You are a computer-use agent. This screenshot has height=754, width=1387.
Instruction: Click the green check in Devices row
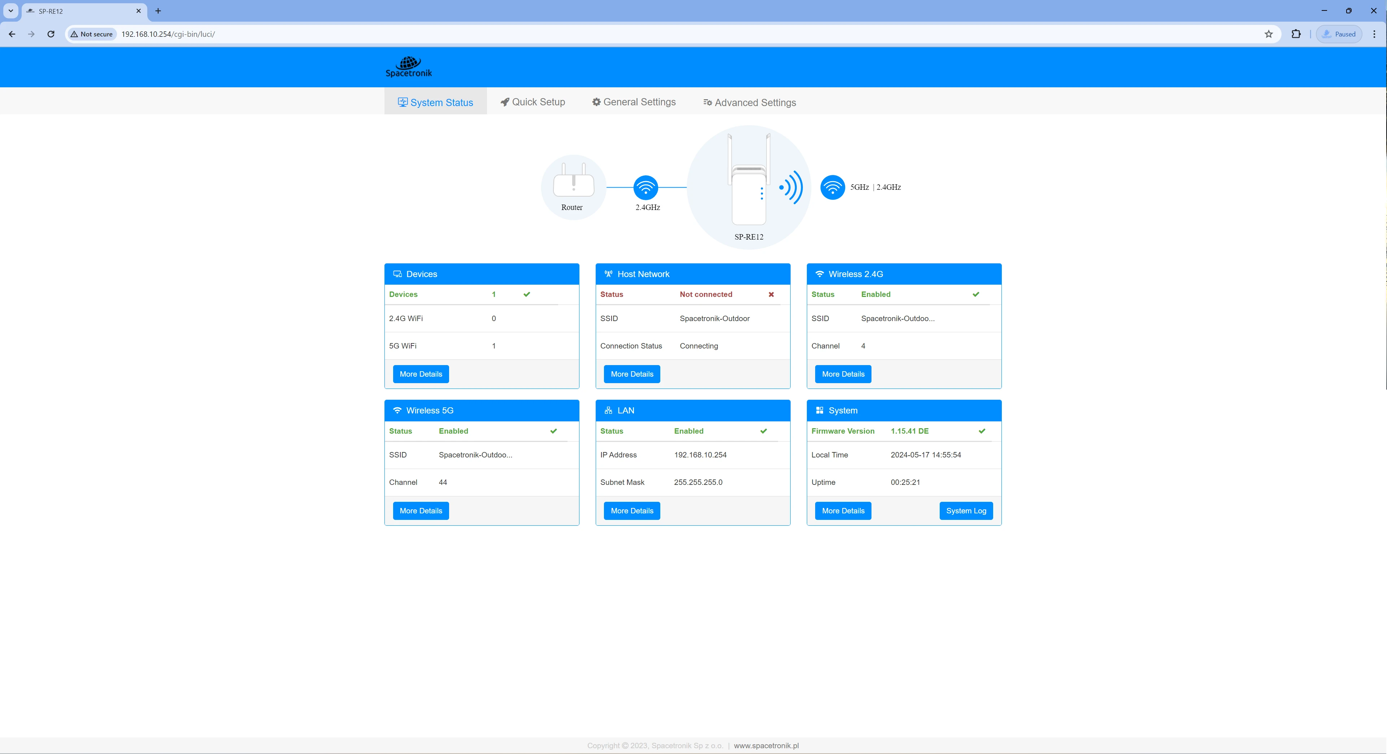[x=527, y=294]
